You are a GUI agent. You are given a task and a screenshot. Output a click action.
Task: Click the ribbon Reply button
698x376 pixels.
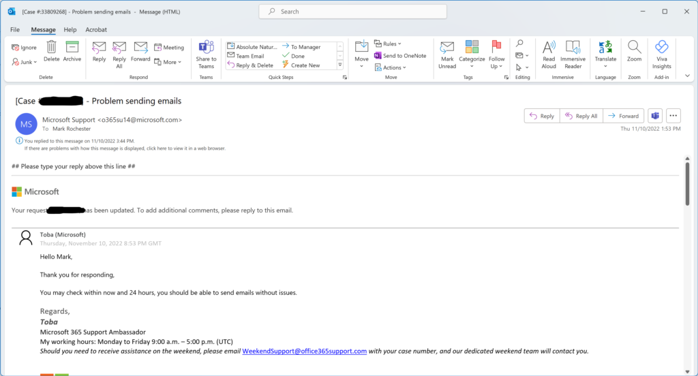99,52
